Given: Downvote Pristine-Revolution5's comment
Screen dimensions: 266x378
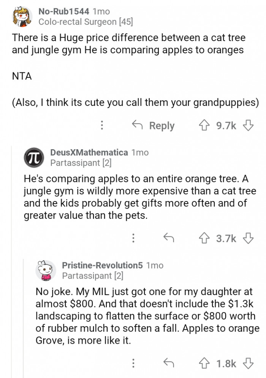Looking at the screenshot, I should [248, 363].
